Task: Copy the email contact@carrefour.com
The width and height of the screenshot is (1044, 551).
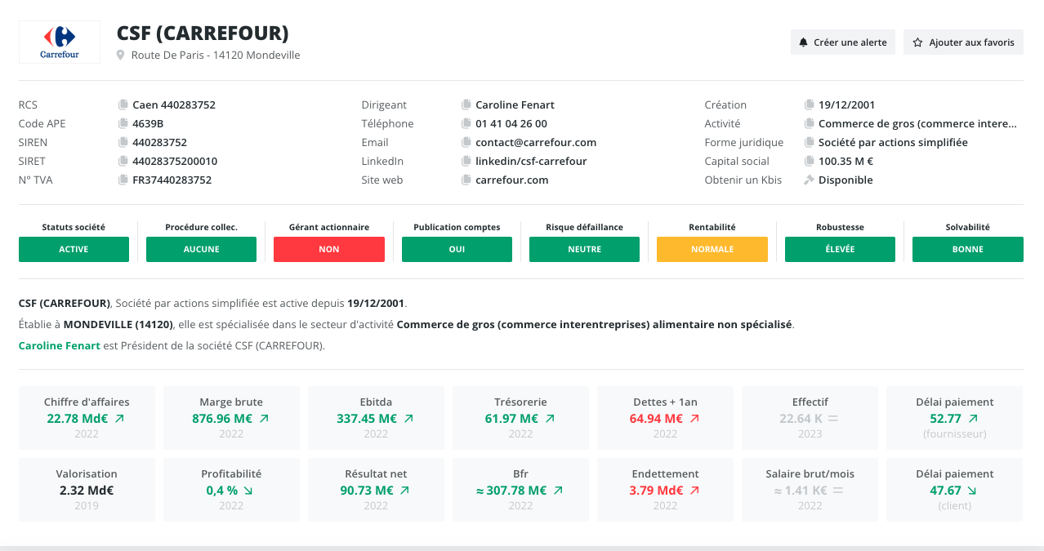Action: (x=466, y=142)
